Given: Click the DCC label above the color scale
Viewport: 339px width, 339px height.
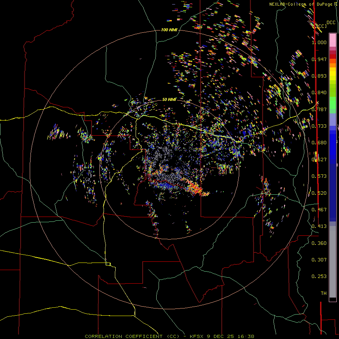Looking at the screenshot, I should tap(331, 23).
